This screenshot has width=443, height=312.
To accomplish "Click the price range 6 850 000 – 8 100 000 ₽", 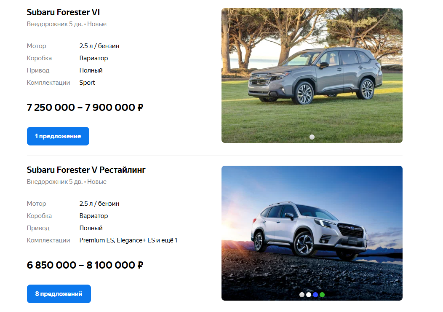I will [x=85, y=265].
